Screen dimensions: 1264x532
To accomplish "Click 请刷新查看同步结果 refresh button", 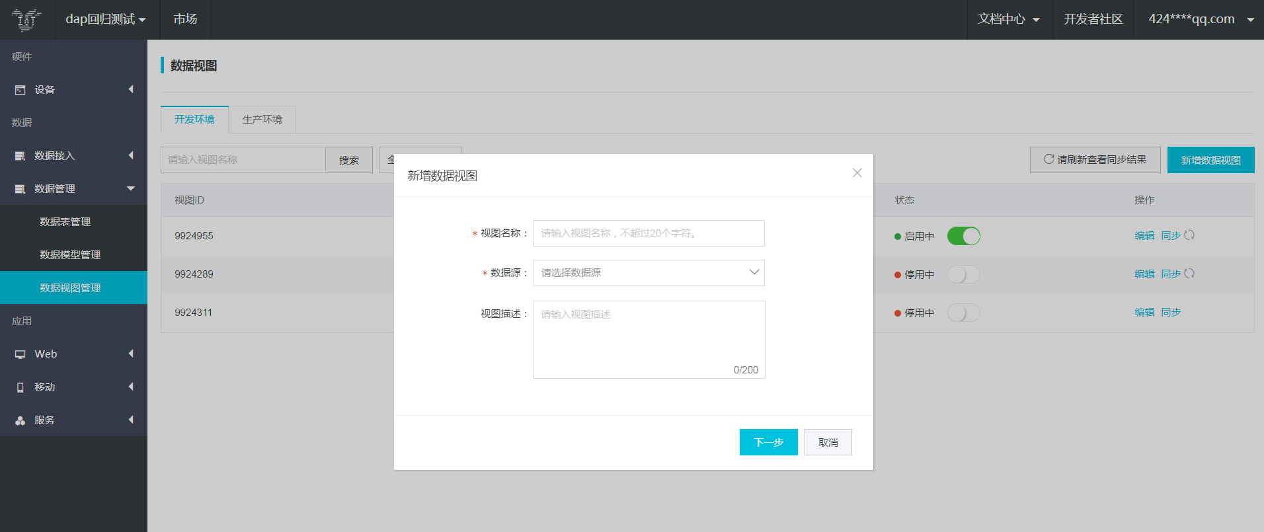I will coord(1095,160).
